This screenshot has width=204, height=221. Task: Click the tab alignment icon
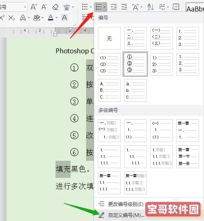pyautogui.click(x=162, y=7)
